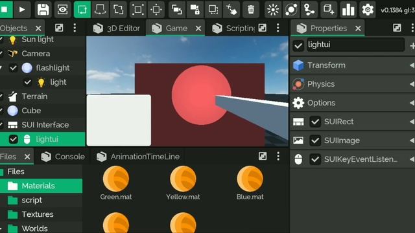Expand the SUIRect component arrow

412,122
